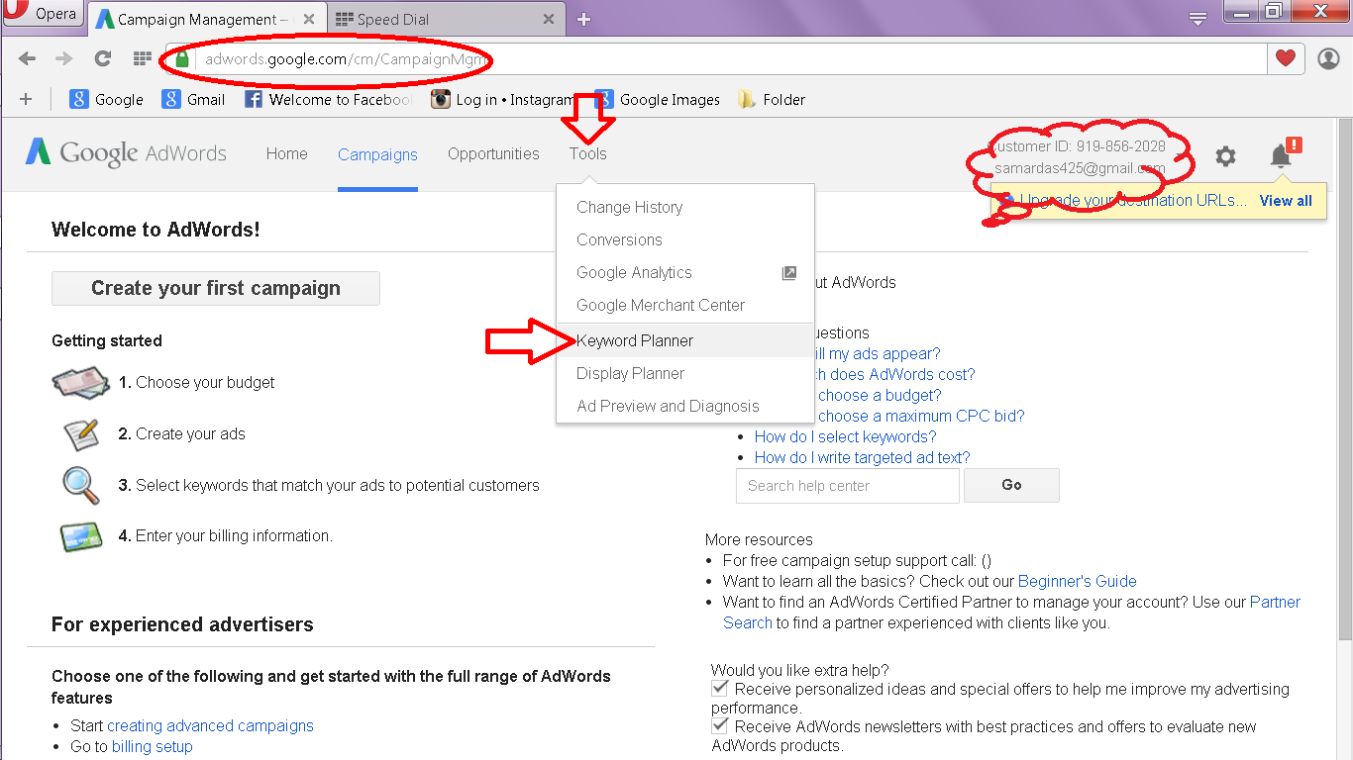Select Keyword Planner in Tools menu

click(685, 340)
